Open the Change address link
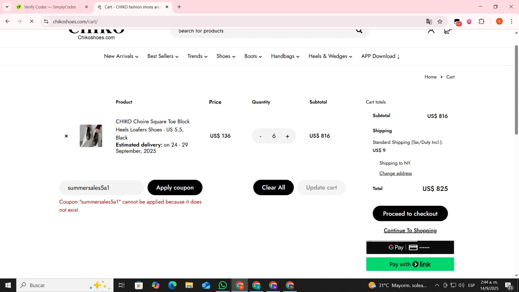519x292 pixels. (x=395, y=173)
